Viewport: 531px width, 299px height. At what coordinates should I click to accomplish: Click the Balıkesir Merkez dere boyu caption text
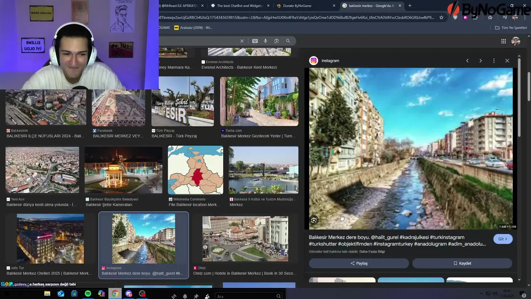pyautogui.click(x=397, y=240)
